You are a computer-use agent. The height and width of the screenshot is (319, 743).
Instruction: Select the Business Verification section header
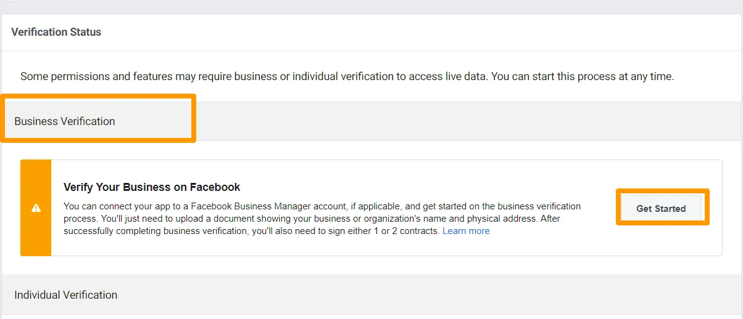pos(65,121)
